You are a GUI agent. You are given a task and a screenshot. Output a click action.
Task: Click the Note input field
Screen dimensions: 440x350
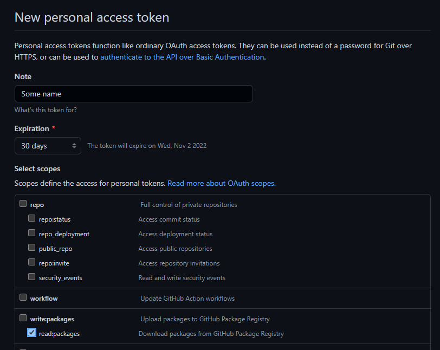pos(133,94)
